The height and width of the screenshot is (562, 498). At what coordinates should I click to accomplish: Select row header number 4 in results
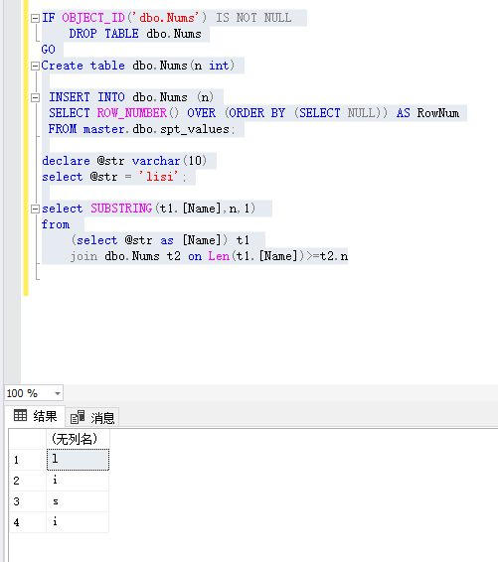tap(28, 522)
